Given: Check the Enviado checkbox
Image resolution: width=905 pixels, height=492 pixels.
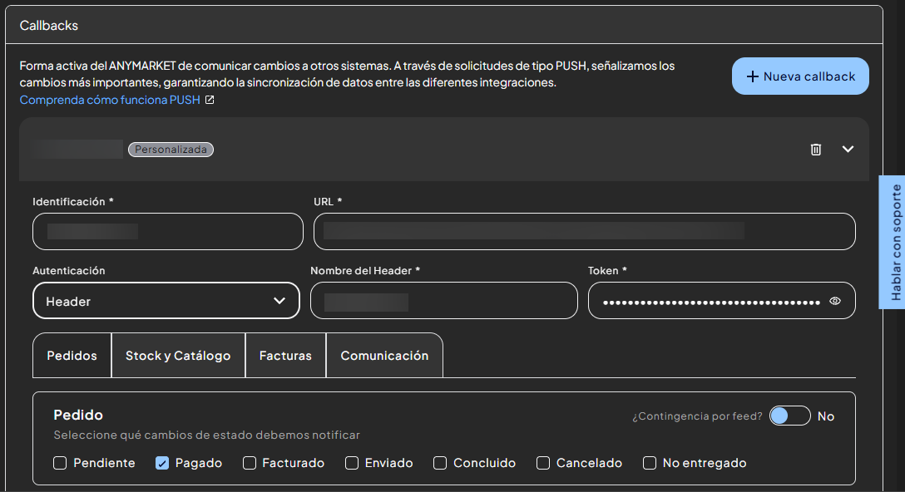Looking at the screenshot, I should (x=352, y=463).
